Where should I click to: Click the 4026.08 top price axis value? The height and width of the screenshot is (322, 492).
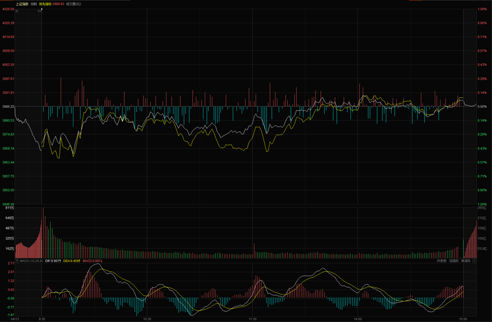click(8, 10)
